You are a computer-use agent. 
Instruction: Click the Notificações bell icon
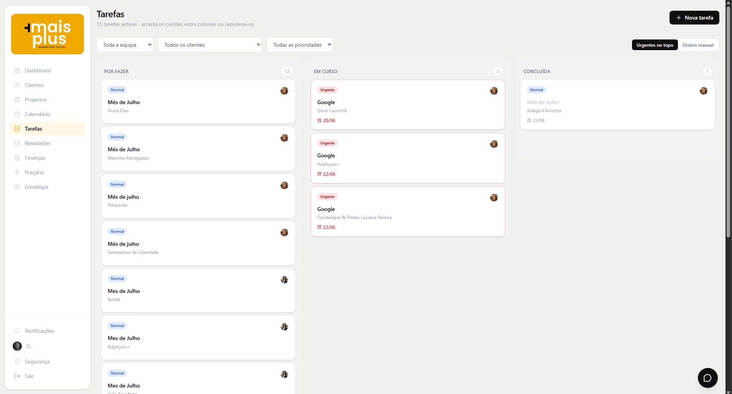(x=17, y=331)
